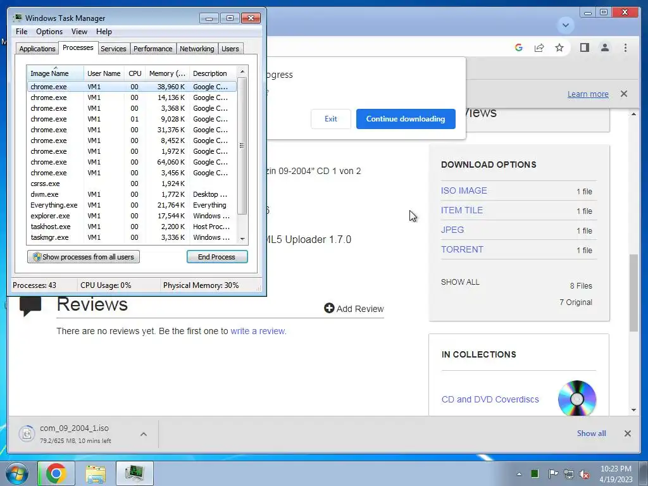Click the Description column header
648x486 pixels.
213,73
